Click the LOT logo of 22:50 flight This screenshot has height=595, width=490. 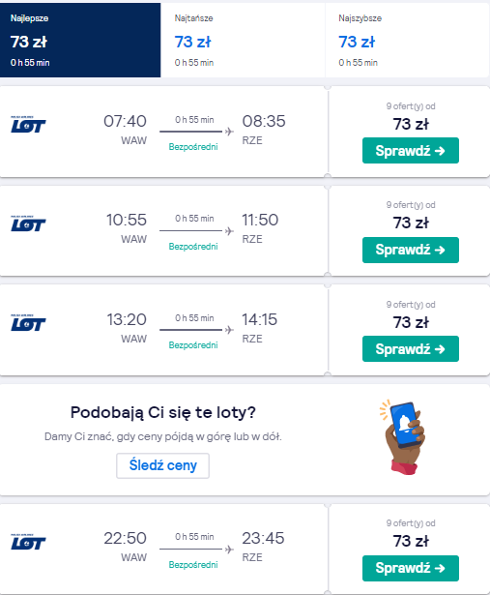coord(28,542)
